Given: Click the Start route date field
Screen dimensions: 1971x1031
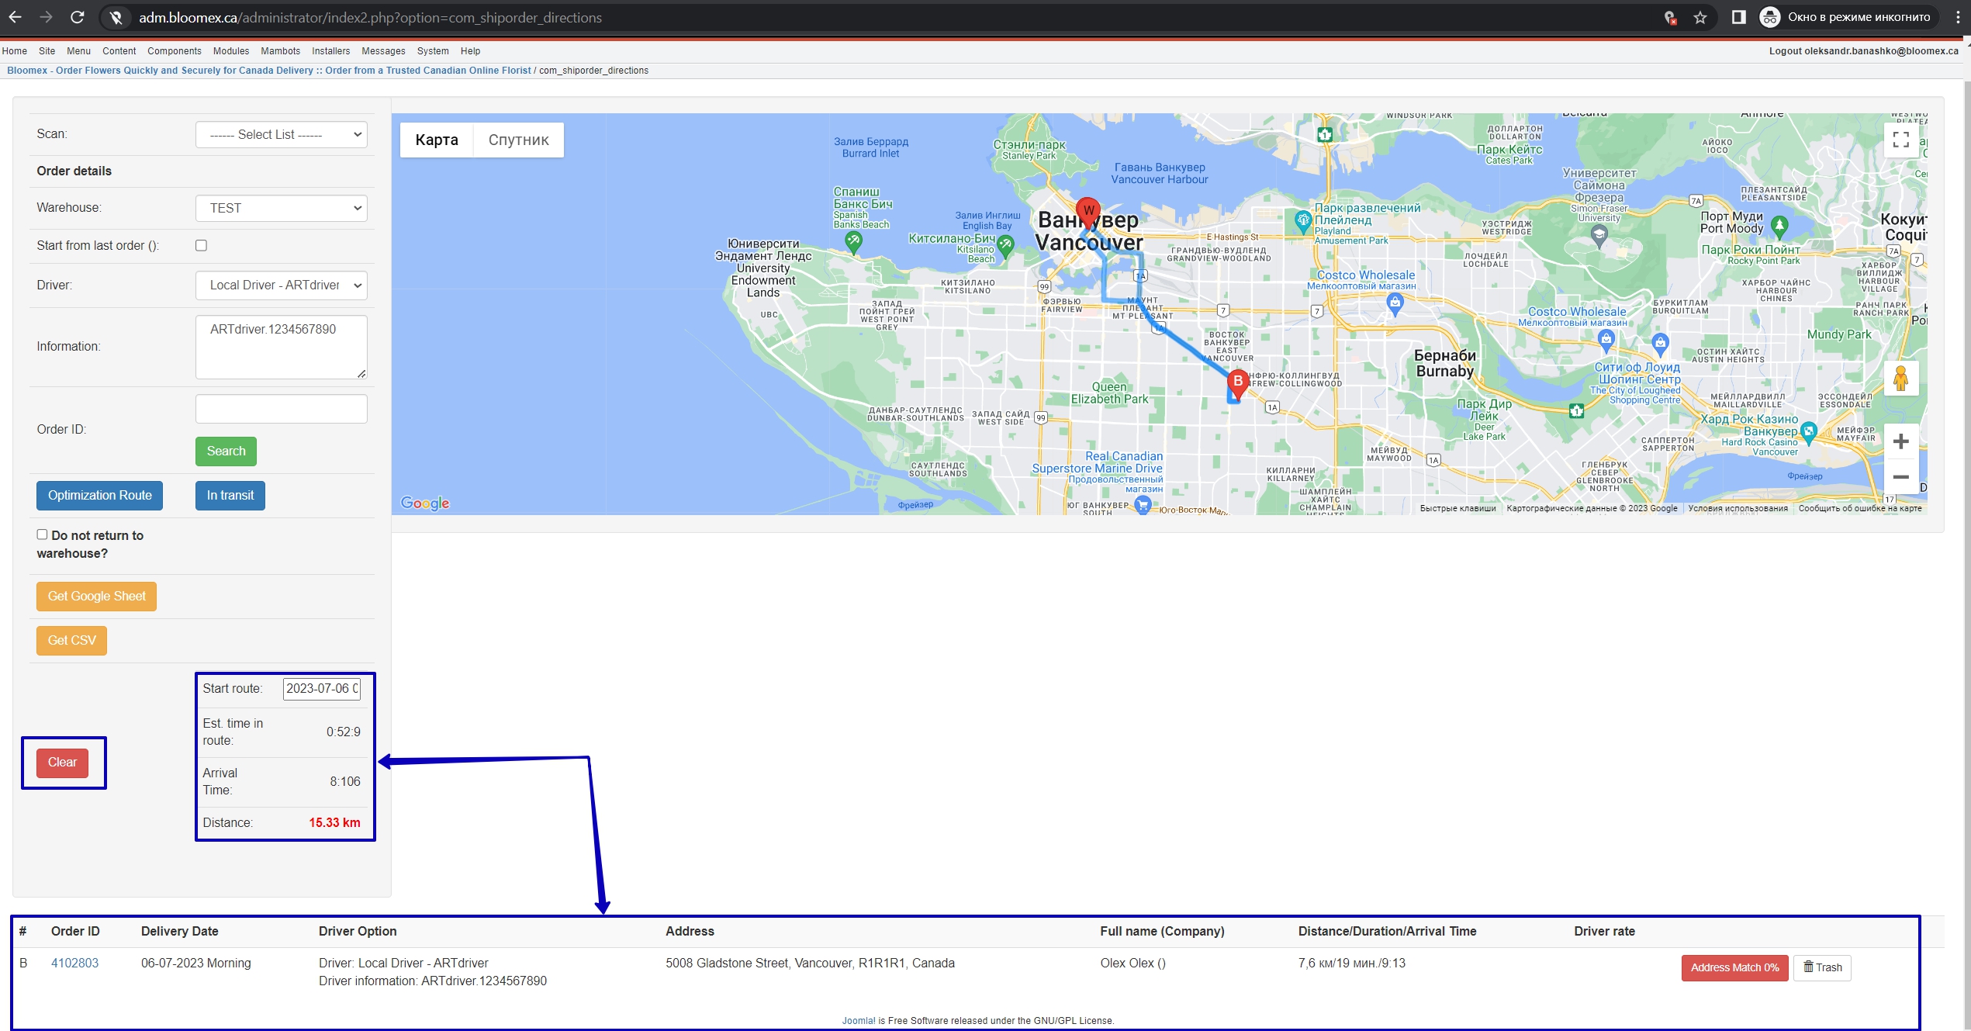Looking at the screenshot, I should 321,688.
